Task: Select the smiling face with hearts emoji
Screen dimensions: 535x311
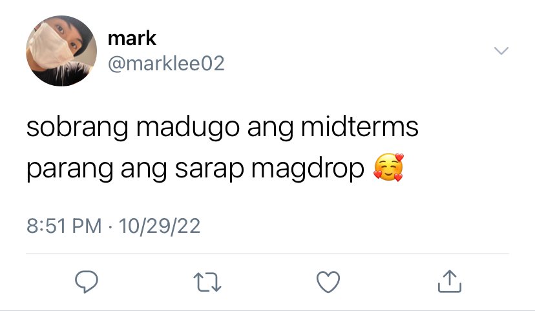Action: point(388,167)
